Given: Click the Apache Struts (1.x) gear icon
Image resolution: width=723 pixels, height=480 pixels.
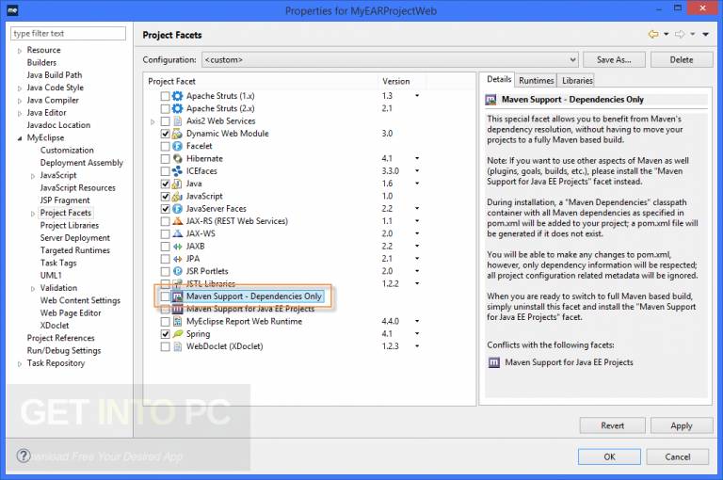Looking at the screenshot, I should click(178, 96).
